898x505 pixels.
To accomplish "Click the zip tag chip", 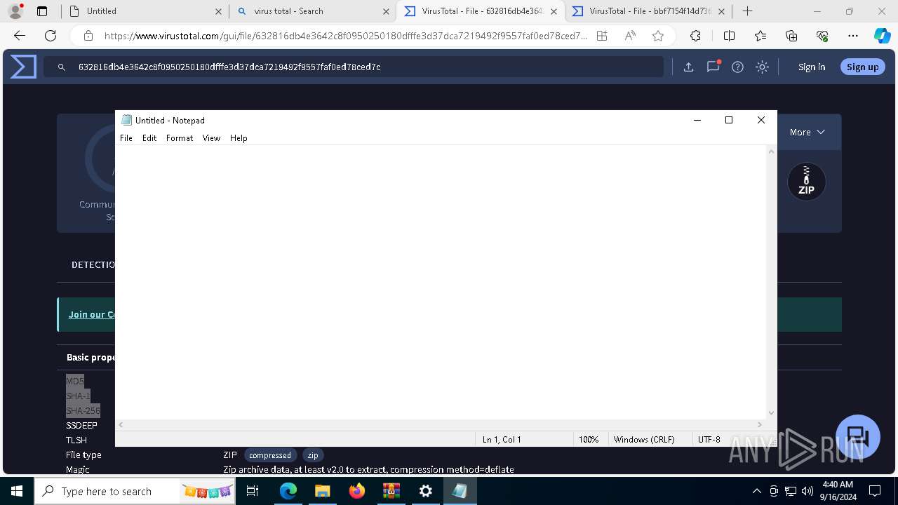I will coord(313,455).
